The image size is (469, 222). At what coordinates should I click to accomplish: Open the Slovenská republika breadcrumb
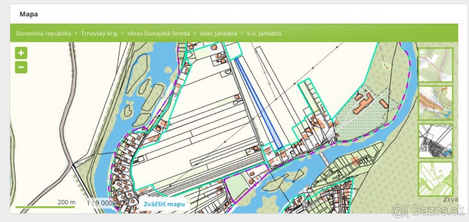(43, 33)
